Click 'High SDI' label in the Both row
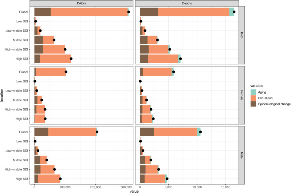291x193 pixels. pos(22,59)
